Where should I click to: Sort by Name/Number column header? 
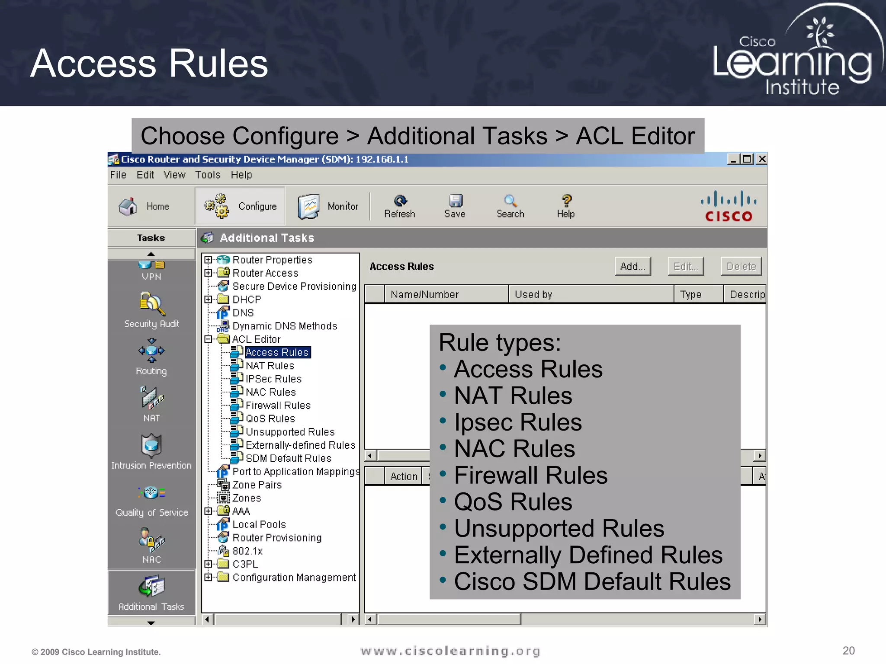click(446, 294)
